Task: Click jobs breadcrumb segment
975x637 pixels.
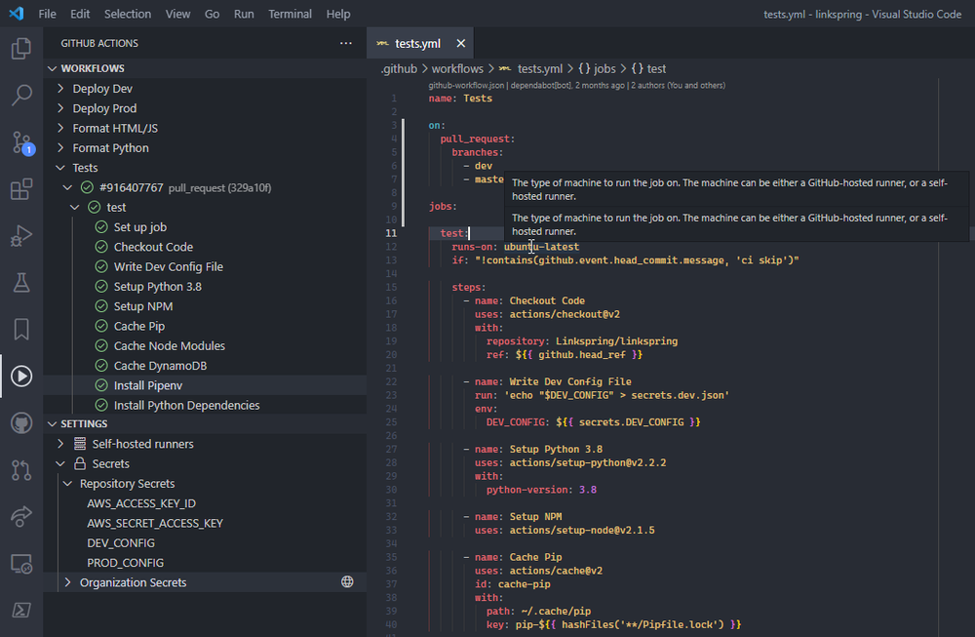Action: 597,69
